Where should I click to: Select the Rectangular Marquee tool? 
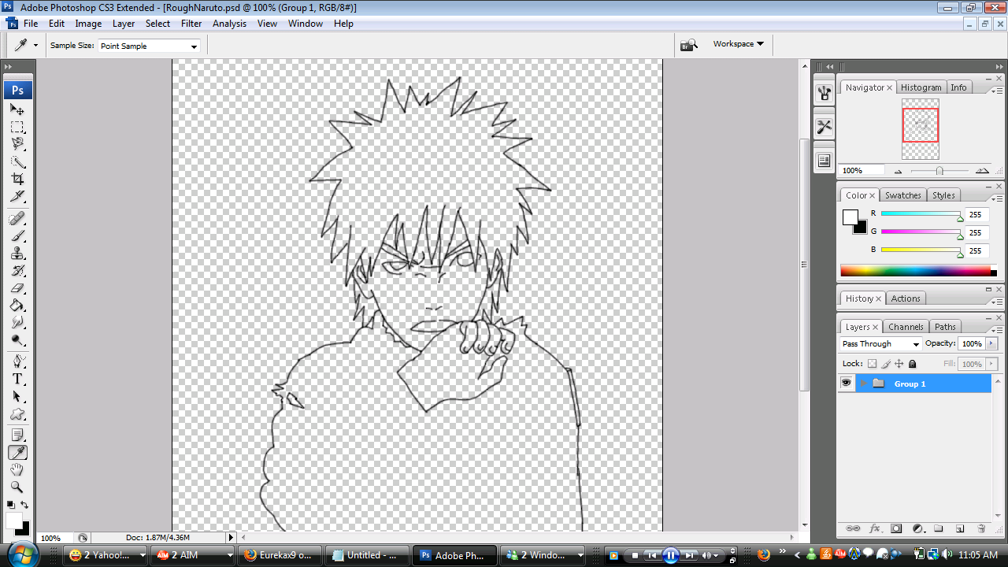tap(17, 127)
